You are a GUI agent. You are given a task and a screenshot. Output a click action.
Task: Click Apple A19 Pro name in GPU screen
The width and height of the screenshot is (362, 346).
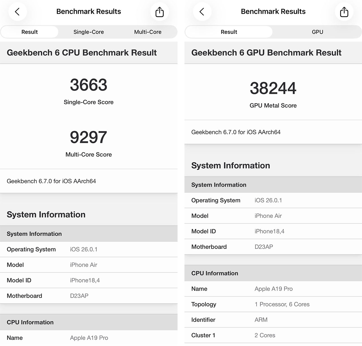(274, 289)
